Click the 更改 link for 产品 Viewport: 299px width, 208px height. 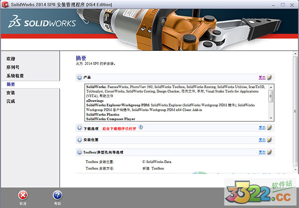262,77
